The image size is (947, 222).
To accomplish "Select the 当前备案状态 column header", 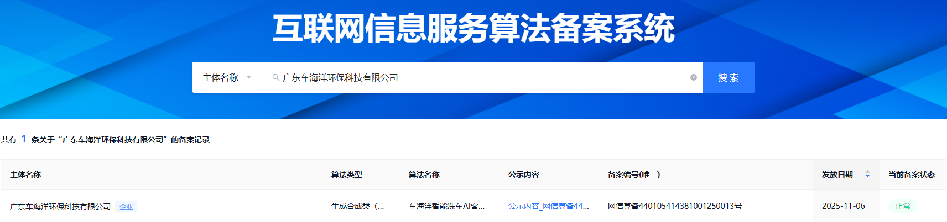I will tap(911, 175).
